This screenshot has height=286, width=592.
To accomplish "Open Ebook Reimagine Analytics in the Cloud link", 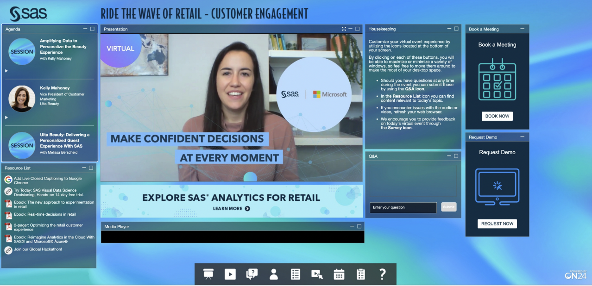I will click(54, 239).
